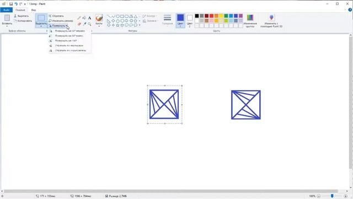
Task: Click the rectangular Select (Выделить) tool icon
Action: 41,18
